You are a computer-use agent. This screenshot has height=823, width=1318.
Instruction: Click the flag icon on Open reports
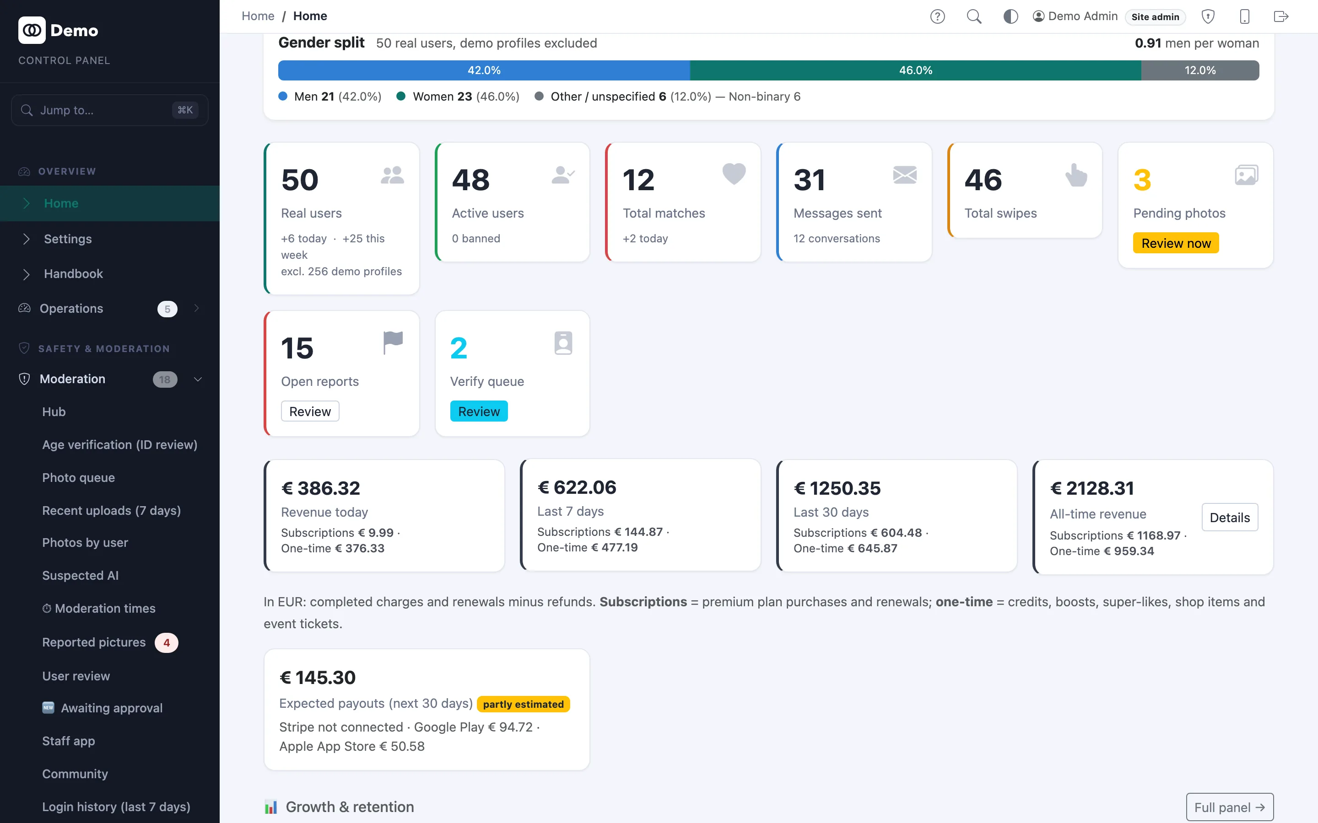393,343
